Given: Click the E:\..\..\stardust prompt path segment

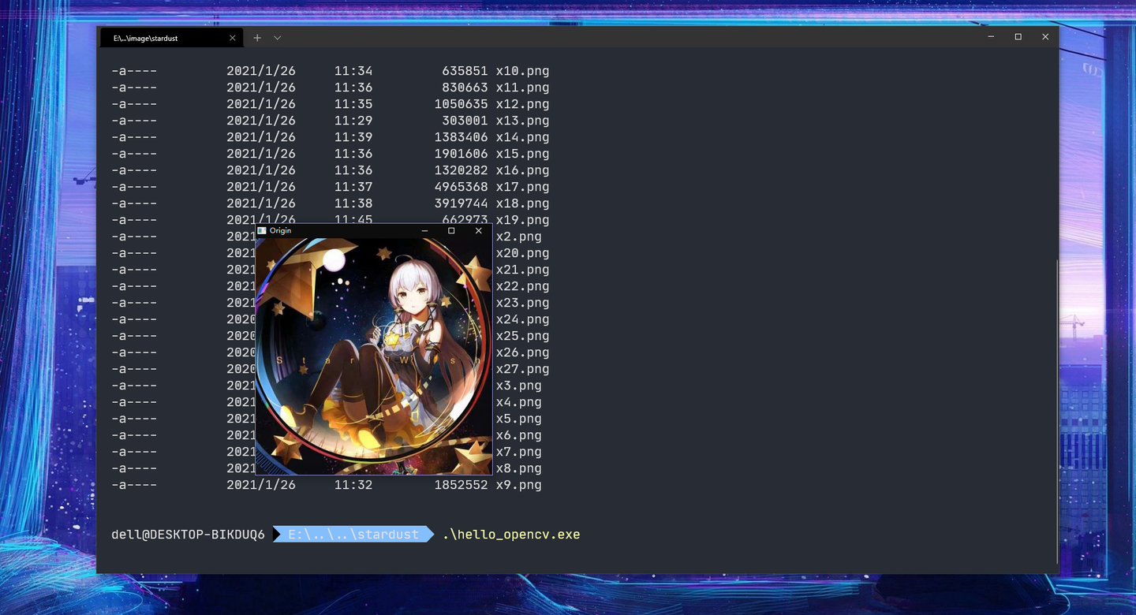Looking at the screenshot, I should coord(354,534).
